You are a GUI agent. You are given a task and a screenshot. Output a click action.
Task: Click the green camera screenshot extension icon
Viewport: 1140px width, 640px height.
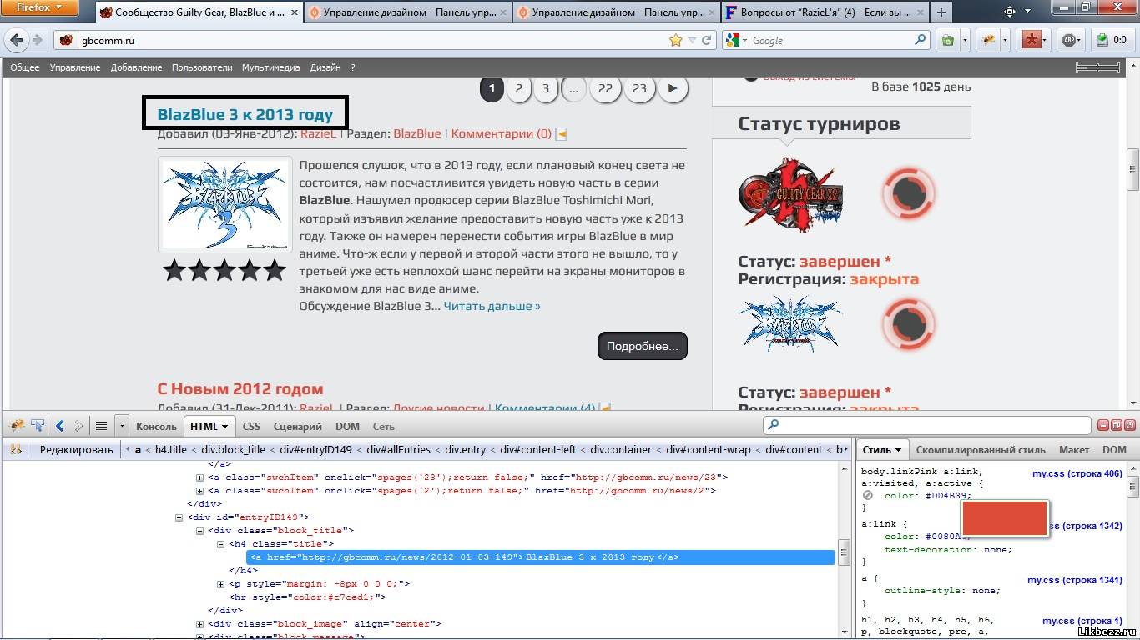pyautogui.click(x=947, y=40)
